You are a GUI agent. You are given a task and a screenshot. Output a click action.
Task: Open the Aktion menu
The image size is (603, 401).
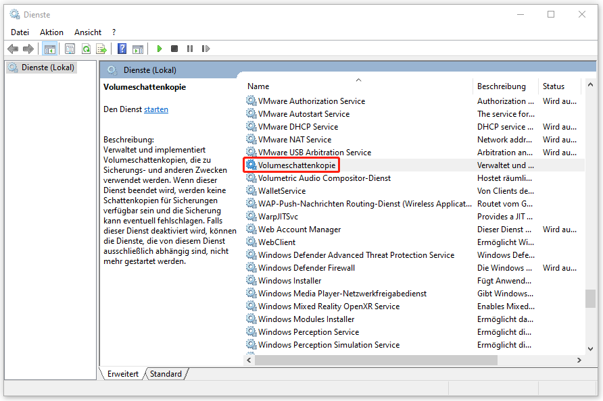pyautogui.click(x=51, y=32)
